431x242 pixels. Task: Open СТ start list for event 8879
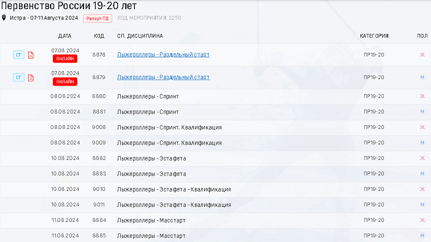(18, 77)
